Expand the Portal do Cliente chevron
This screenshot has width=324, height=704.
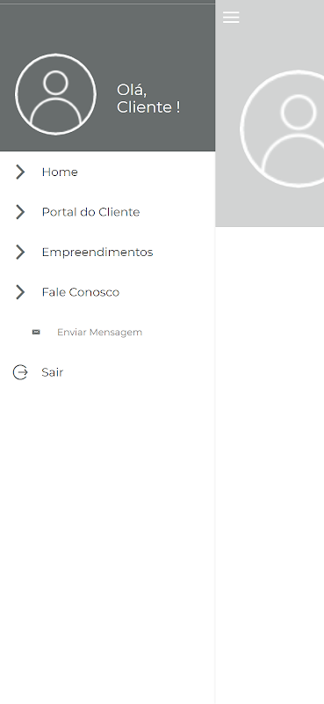pyautogui.click(x=20, y=212)
